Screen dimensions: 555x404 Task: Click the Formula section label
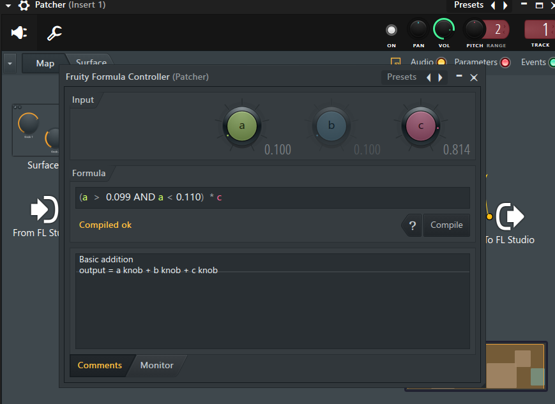pyautogui.click(x=89, y=174)
